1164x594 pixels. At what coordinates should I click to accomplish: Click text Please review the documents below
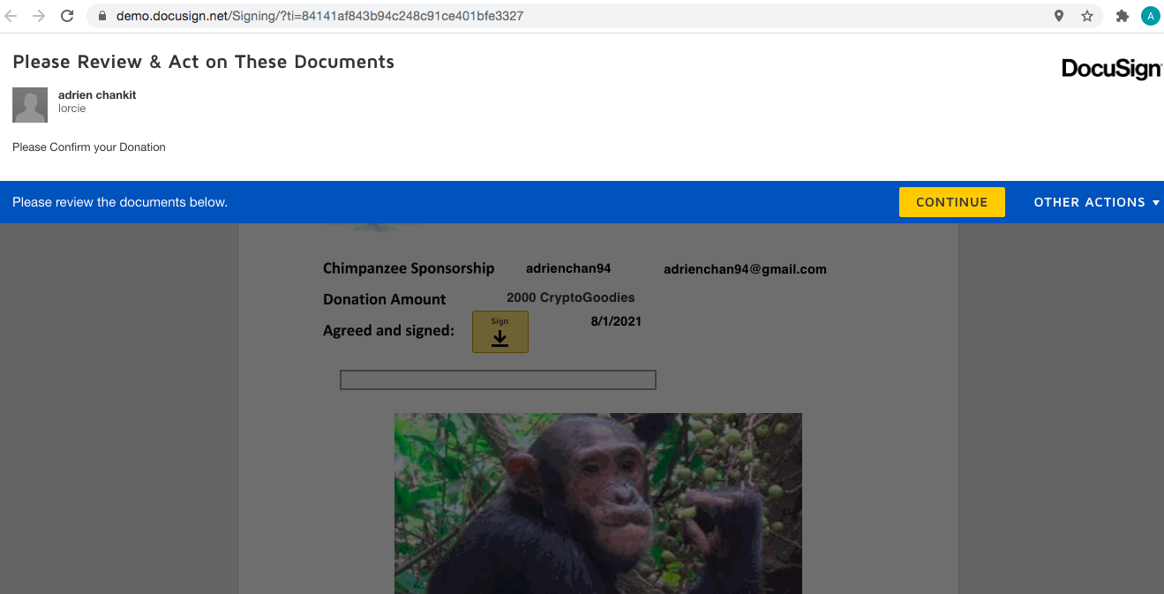coord(120,202)
